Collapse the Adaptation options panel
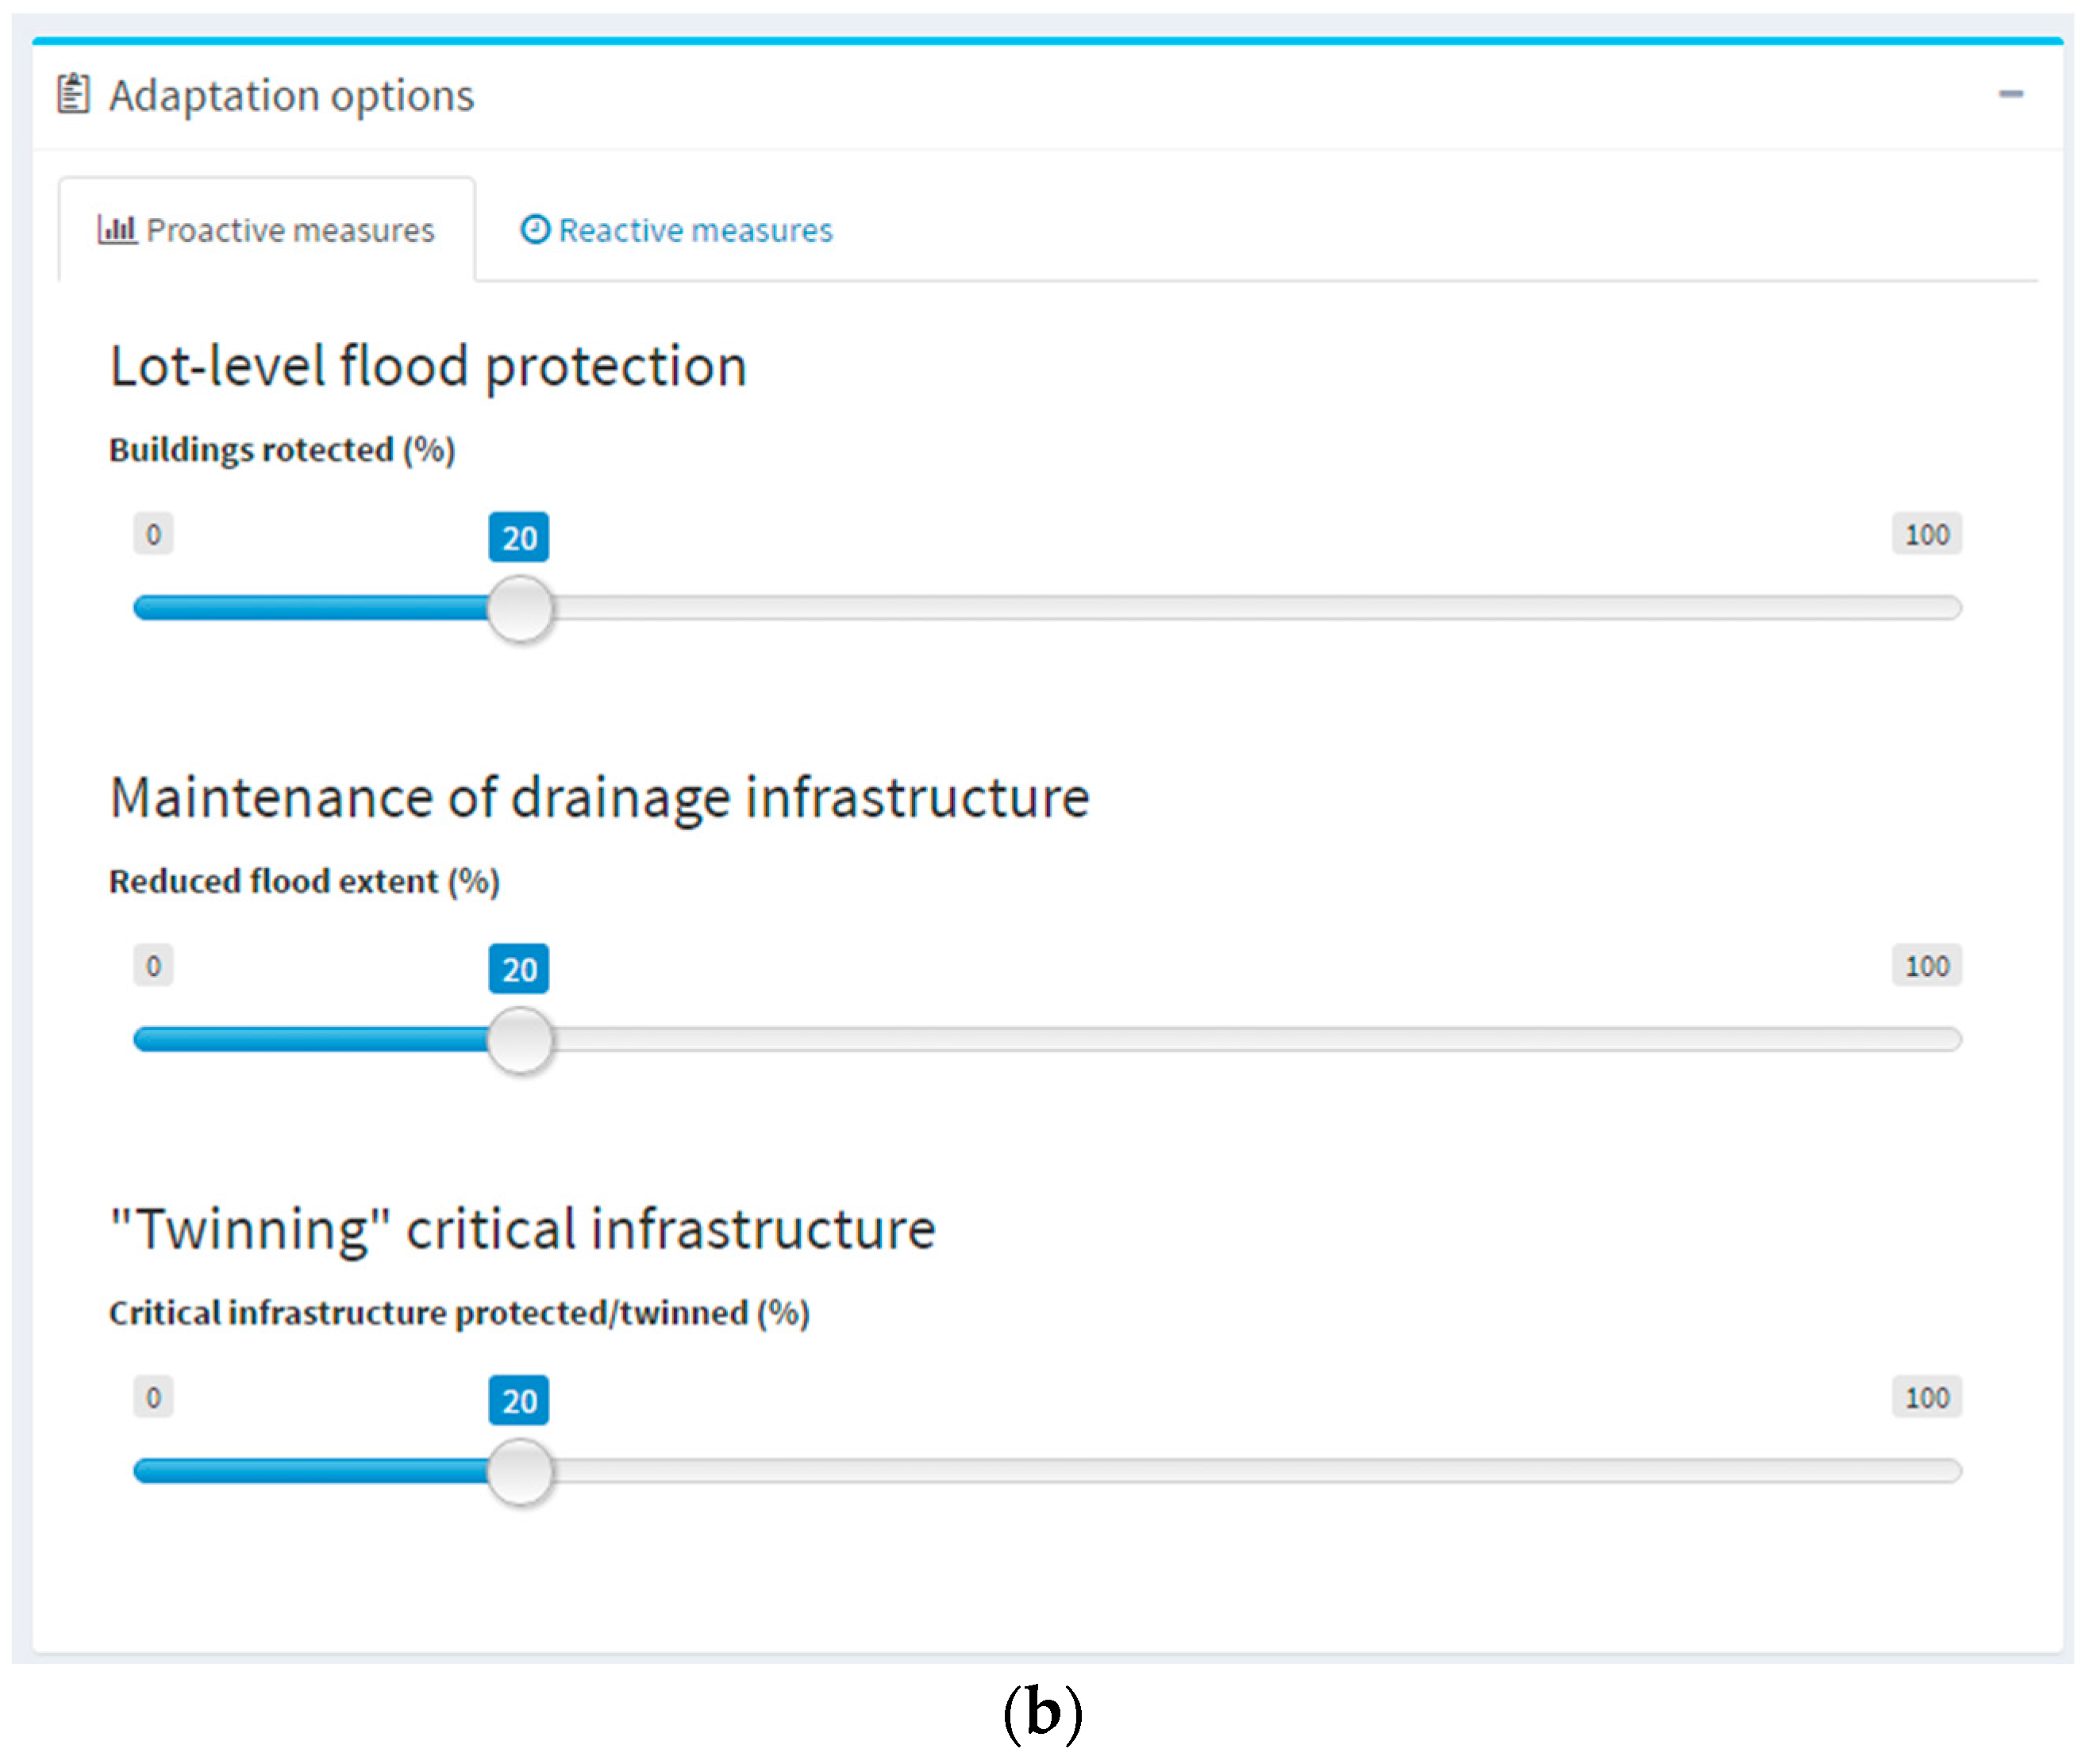Image resolution: width=2085 pixels, height=1764 pixels. click(x=2010, y=95)
